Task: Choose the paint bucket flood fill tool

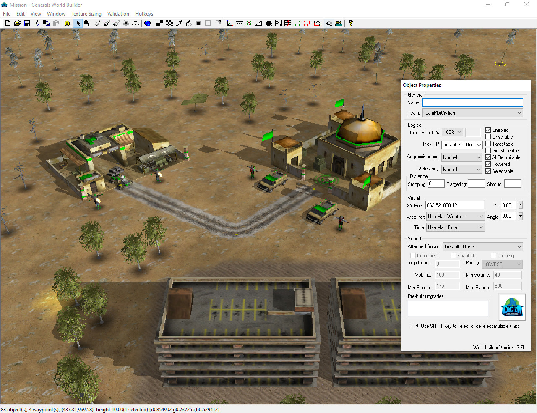Action: (189, 24)
